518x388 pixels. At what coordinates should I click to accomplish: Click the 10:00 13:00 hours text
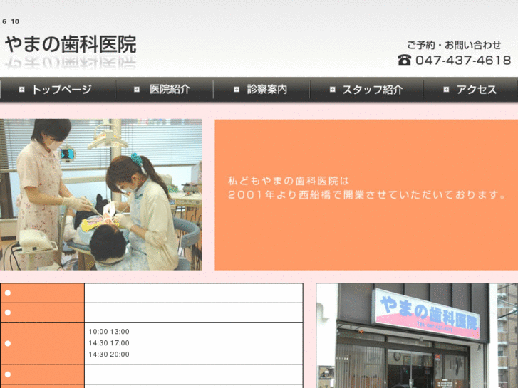pos(109,332)
